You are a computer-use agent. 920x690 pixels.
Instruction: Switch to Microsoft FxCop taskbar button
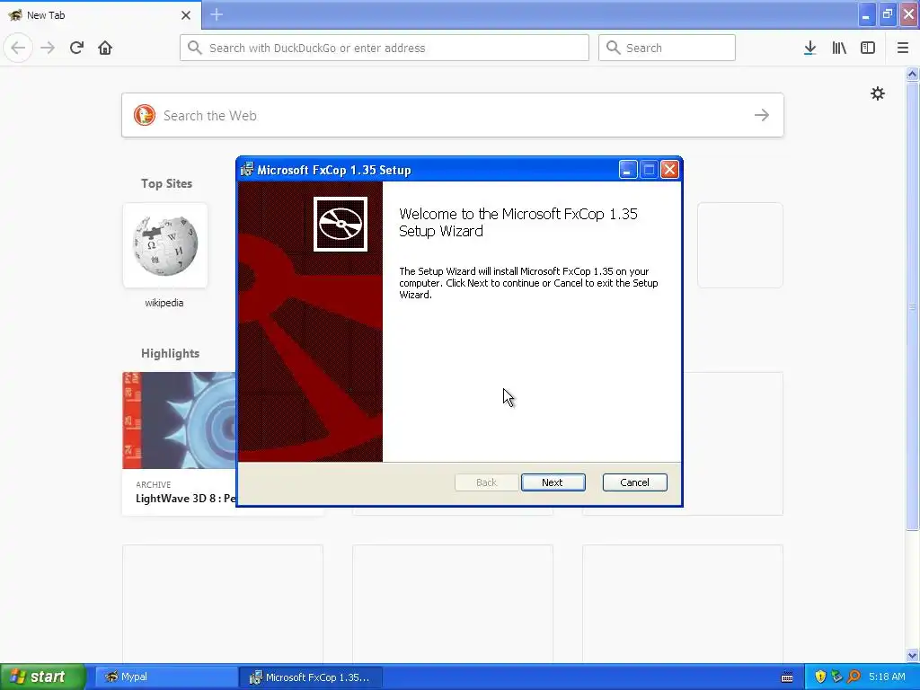(x=311, y=677)
